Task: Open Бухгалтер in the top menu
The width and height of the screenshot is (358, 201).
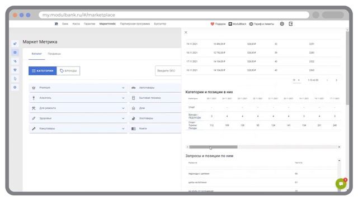Action: pos(160,24)
